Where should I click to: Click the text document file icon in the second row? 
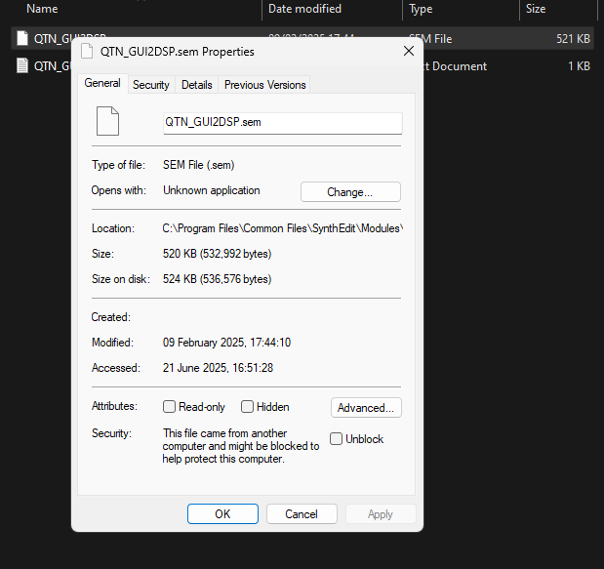[x=21, y=66]
